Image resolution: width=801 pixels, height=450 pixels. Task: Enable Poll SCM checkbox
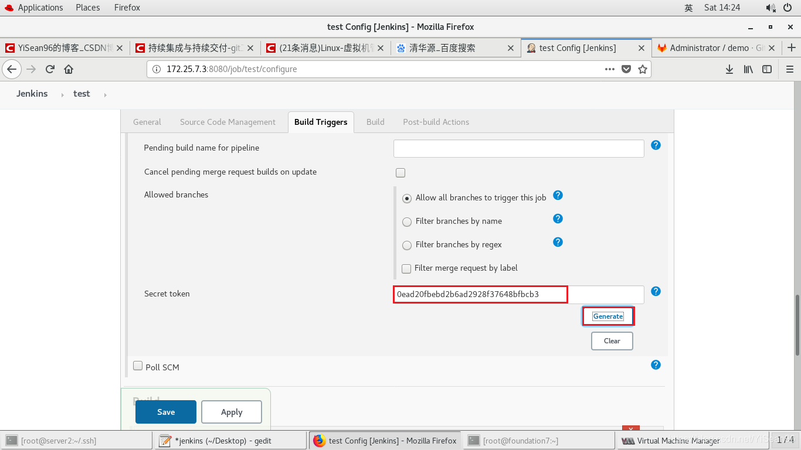tap(138, 366)
